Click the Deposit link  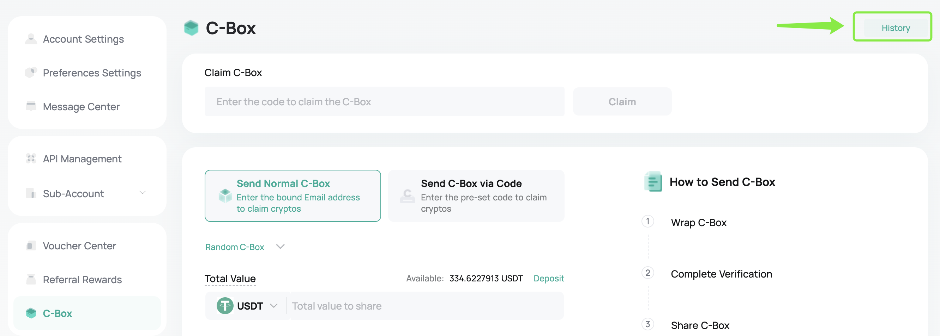548,279
